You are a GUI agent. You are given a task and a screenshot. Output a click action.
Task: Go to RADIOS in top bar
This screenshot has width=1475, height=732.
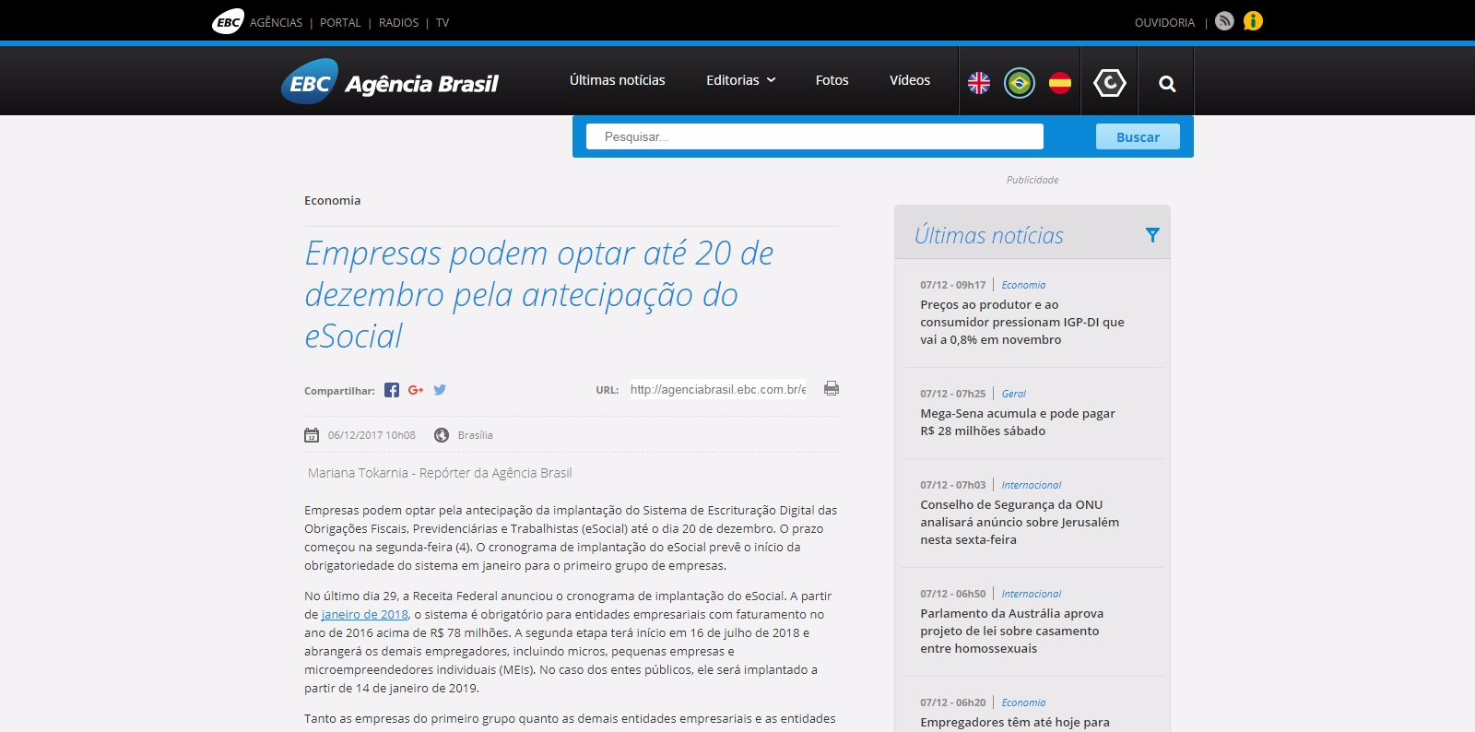[399, 22]
